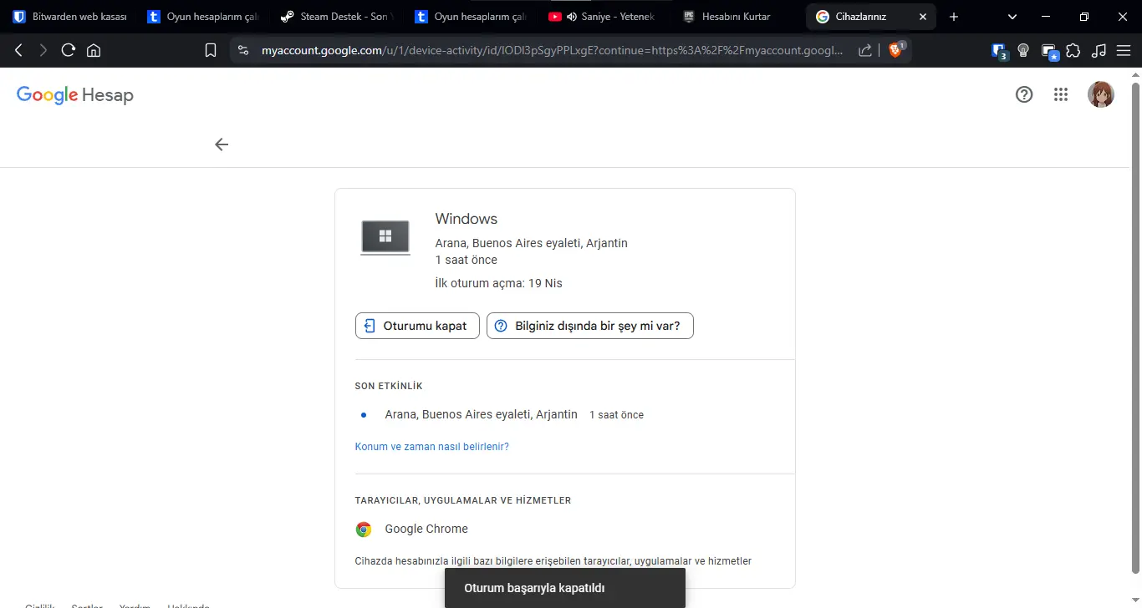Screen dimensions: 1142x608
Task: Click the İlk oturum açma: 19 Nis text
Action: click(499, 283)
